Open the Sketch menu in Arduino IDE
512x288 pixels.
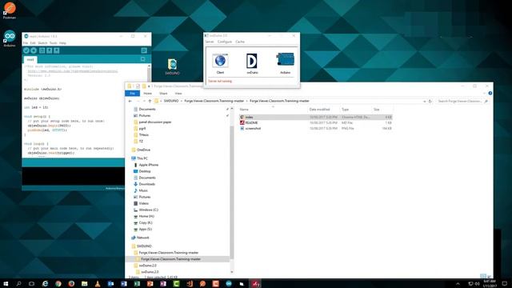(x=42, y=43)
